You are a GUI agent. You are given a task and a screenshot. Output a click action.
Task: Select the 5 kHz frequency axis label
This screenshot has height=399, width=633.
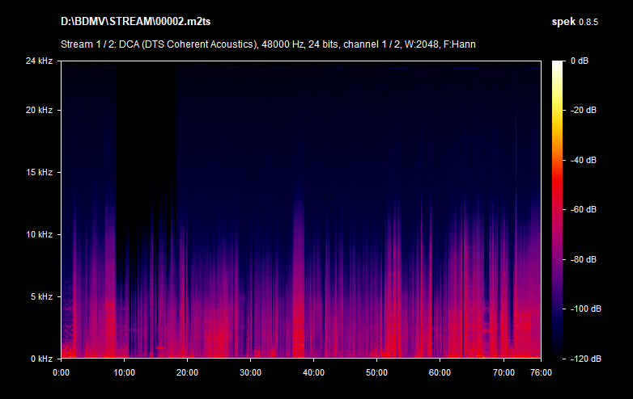pos(40,296)
